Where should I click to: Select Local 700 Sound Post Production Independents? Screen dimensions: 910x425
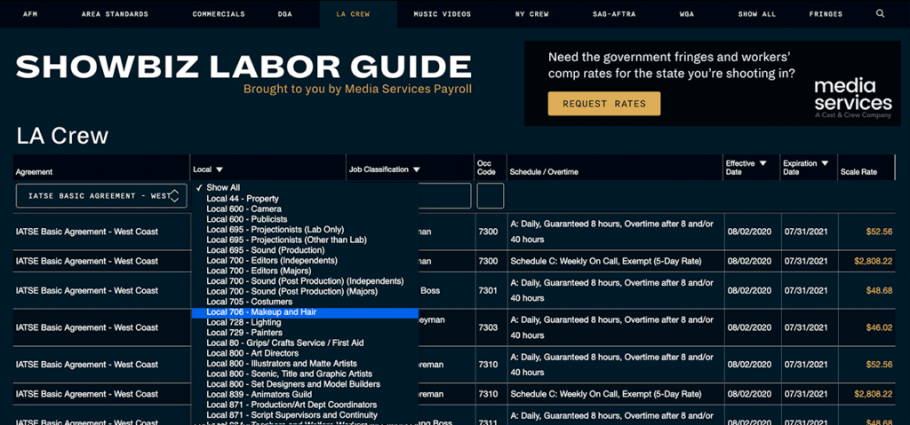click(305, 280)
